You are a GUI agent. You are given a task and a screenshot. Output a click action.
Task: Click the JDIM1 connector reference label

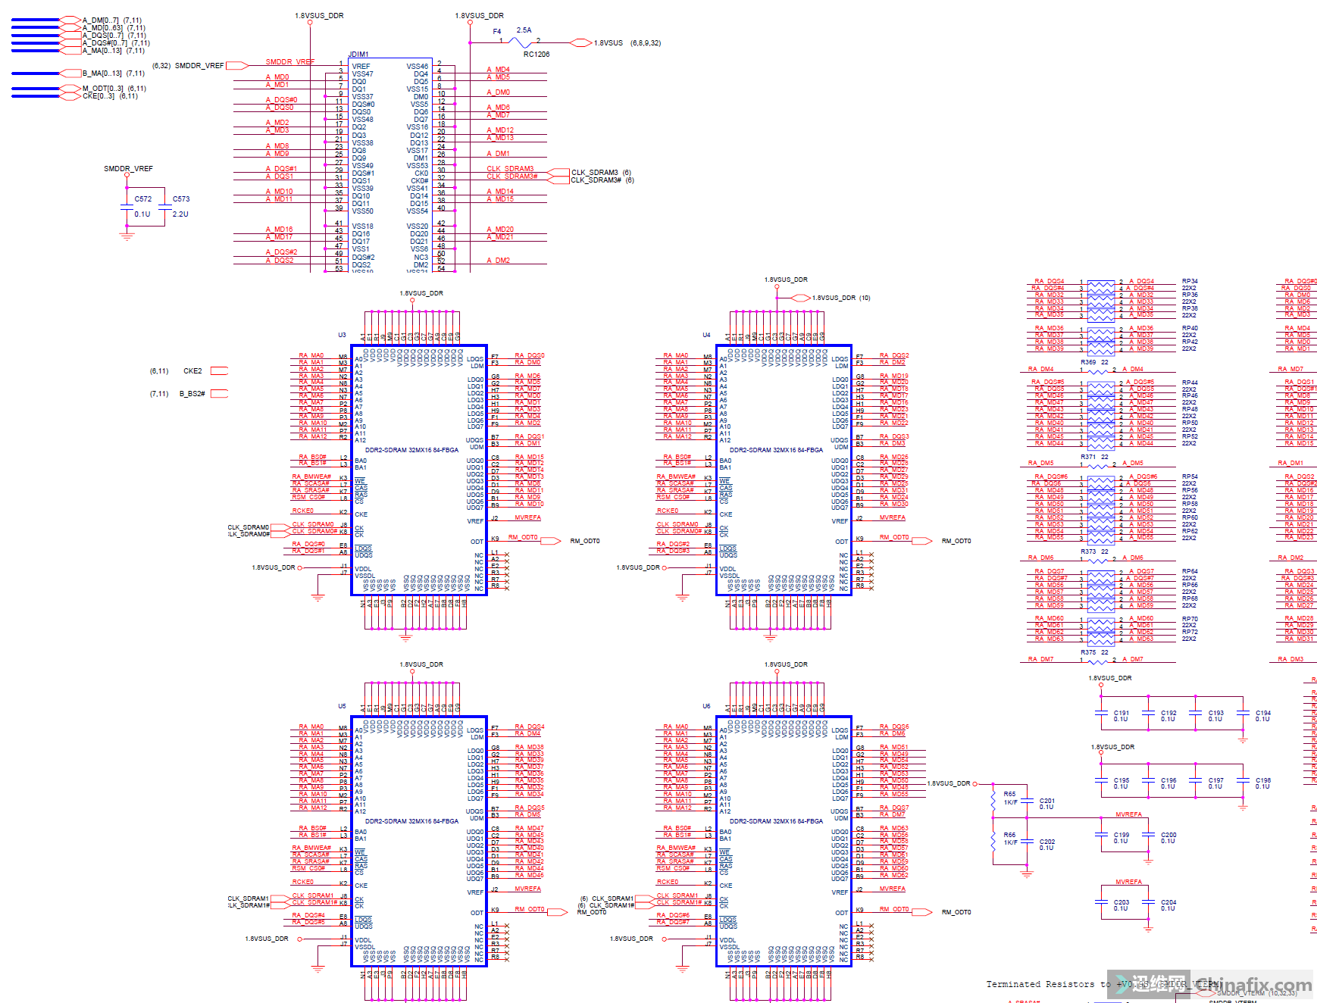click(x=358, y=55)
